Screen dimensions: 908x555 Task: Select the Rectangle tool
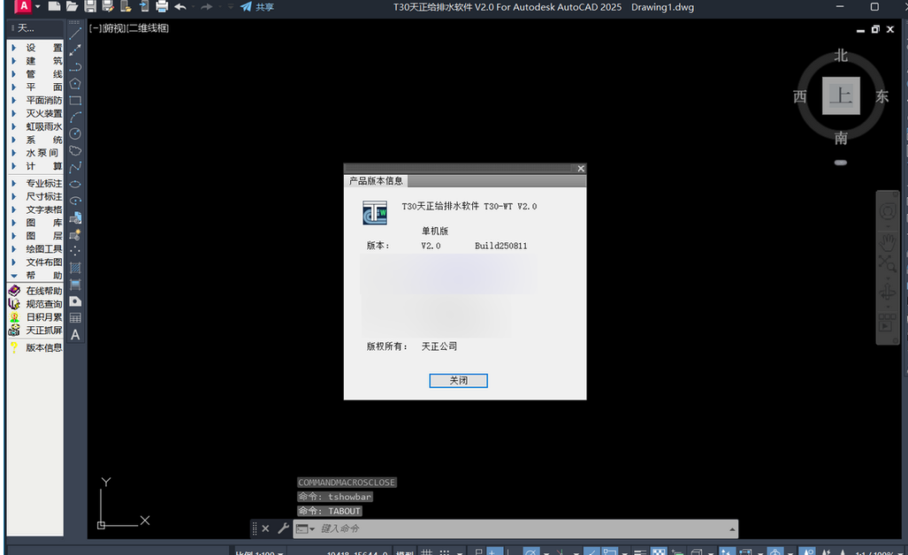coord(75,100)
